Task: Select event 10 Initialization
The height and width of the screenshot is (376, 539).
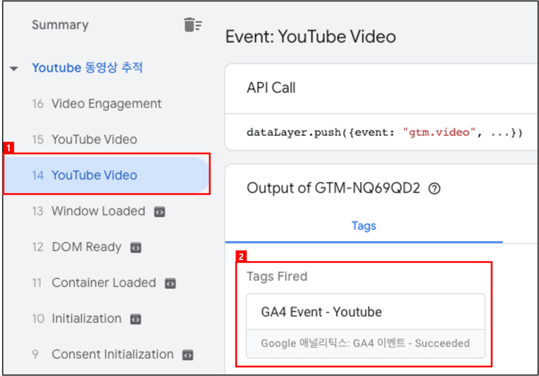Action: coord(77,318)
